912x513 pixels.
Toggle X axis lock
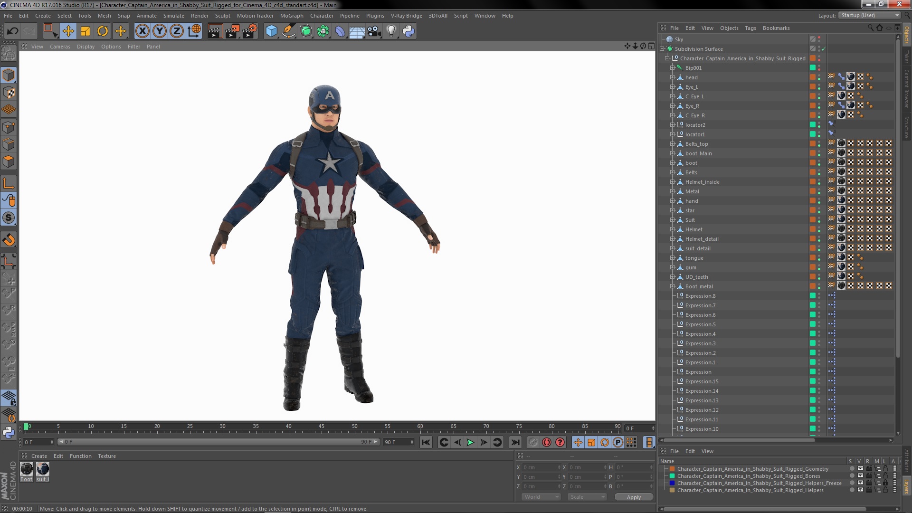[142, 31]
